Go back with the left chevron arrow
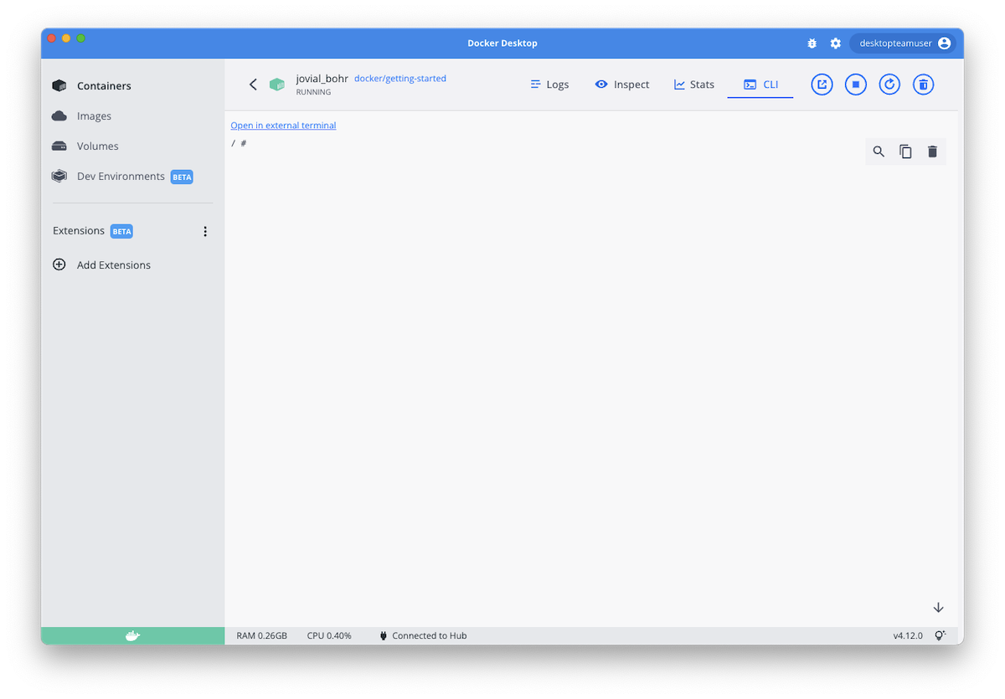This screenshot has height=699, width=1005. (253, 84)
